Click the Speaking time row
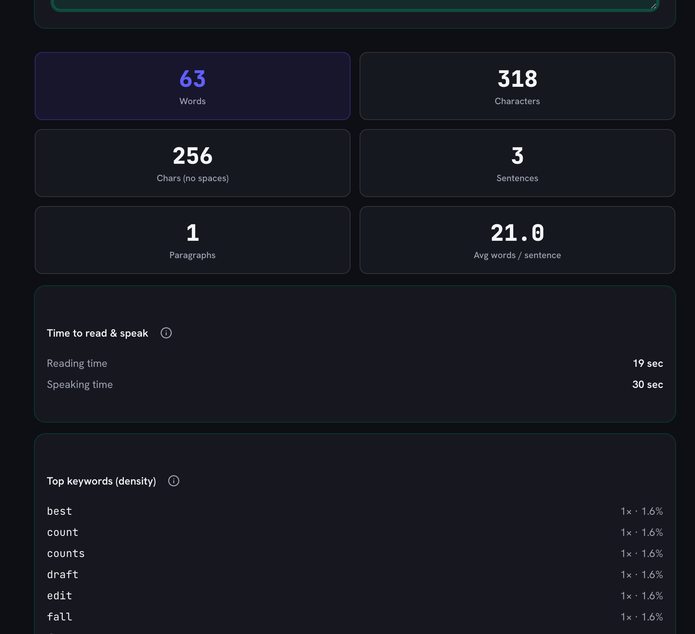Image resolution: width=695 pixels, height=634 pixels. click(x=355, y=384)
